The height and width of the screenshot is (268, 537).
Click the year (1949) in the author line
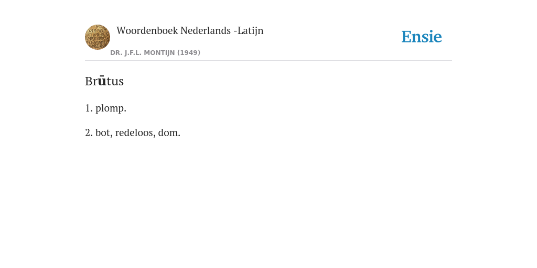pos(189,53)
